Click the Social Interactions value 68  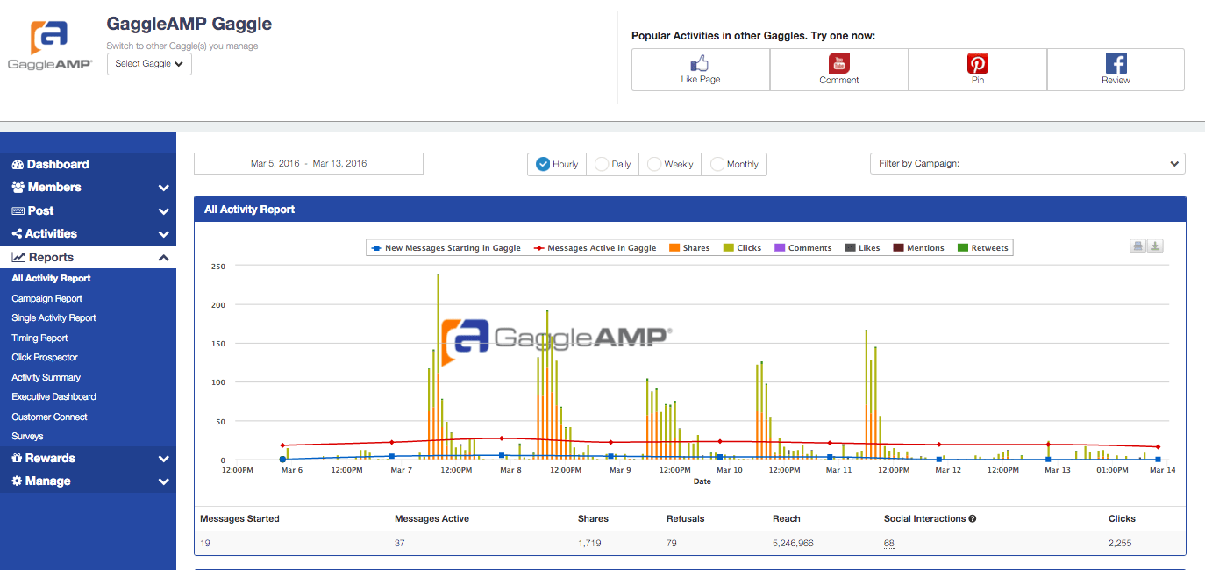(889, 544)
